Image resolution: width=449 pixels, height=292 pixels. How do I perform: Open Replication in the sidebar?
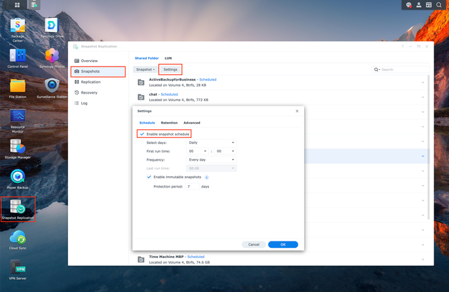98,82
